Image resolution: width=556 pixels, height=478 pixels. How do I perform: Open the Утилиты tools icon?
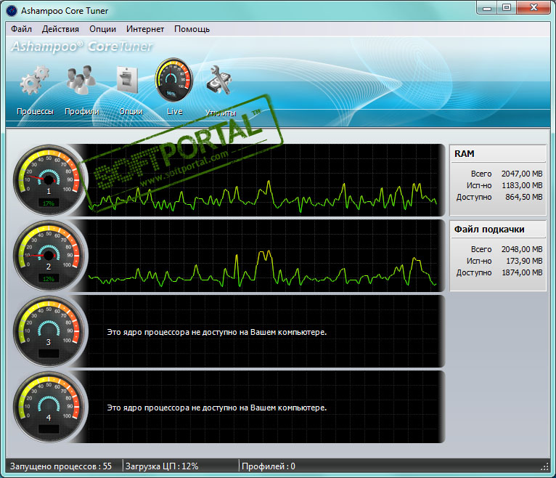coord(219,80)
